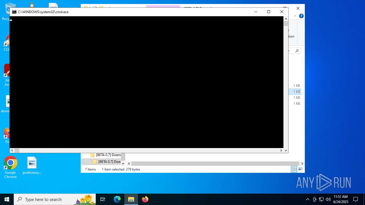Open Task View on taskbar

click(103, 199)
